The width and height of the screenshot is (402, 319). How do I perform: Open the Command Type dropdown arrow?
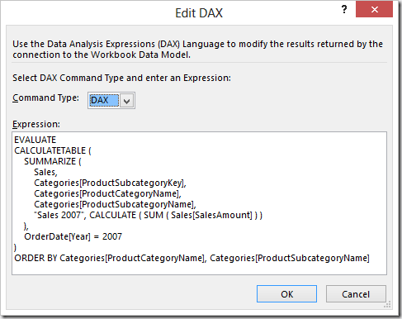pyautogui.click(x=127, y=101)
